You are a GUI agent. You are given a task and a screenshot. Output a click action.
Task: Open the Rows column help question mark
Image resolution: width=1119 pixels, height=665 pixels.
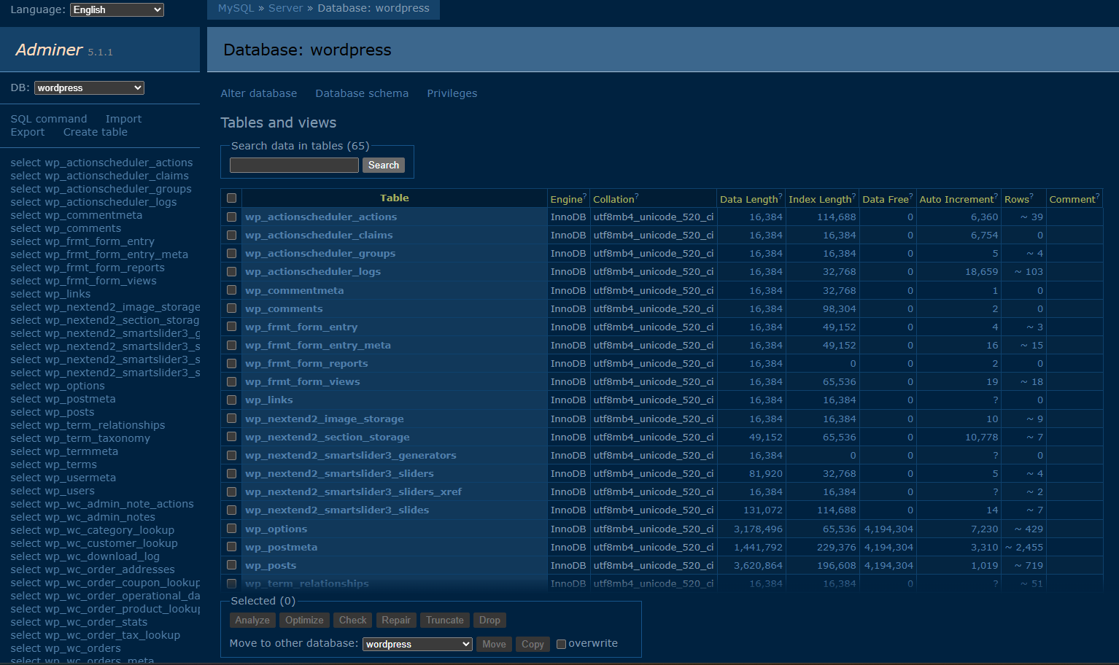pos(1031,196)
